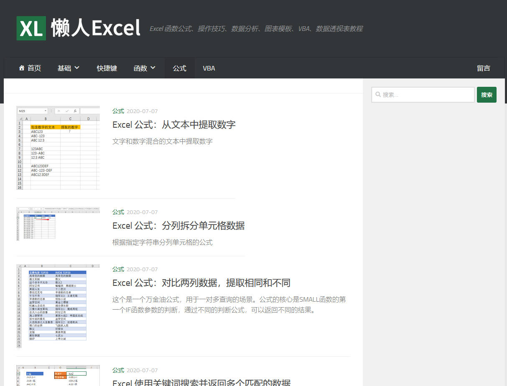The width and height of the screenshot is (507, 386).
Task: Open the VBA section
Action: [209, 68]
